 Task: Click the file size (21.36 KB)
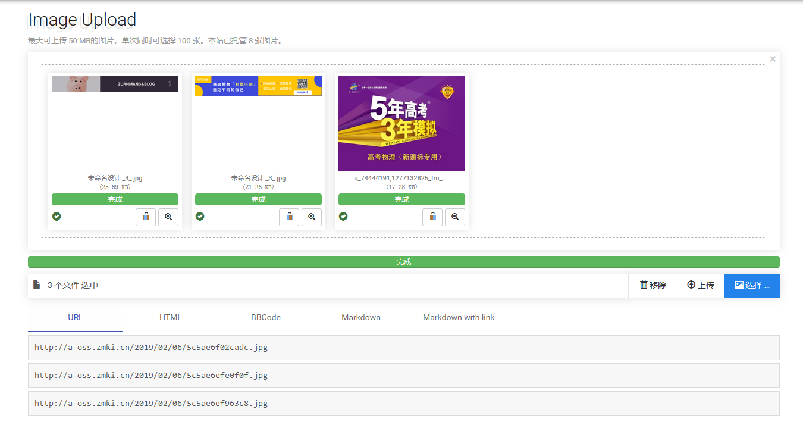(258, 187)
